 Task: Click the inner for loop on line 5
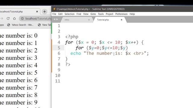[102, 48]
